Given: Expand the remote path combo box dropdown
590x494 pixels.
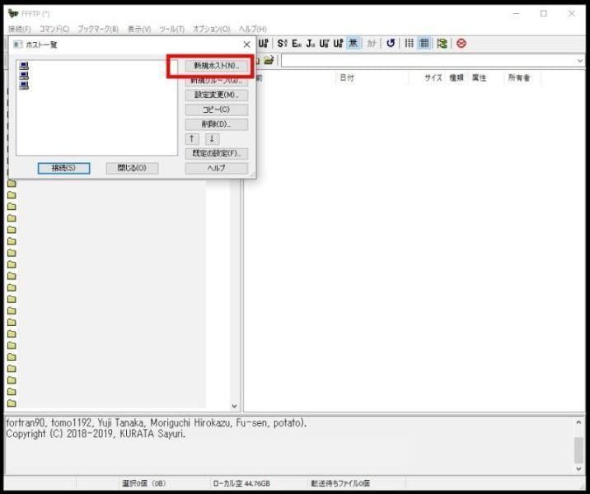Looking at the screenshot, I should [580, 61].
